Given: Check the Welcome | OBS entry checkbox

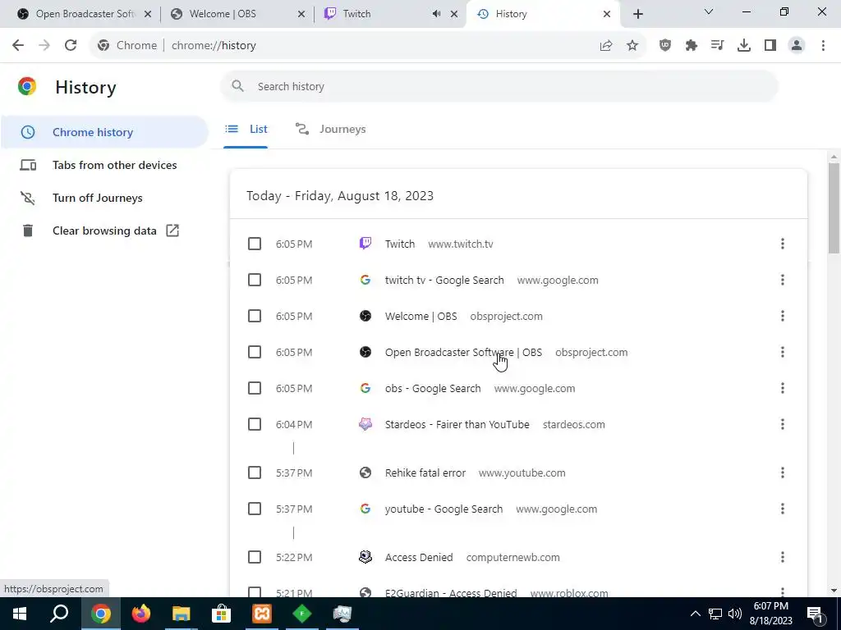Looking at the screenshot, I should [x=255, y=316].
